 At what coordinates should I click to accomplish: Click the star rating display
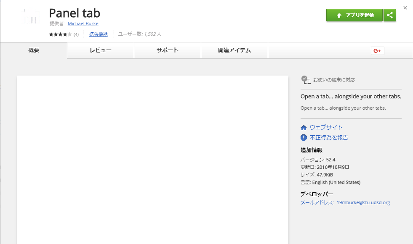[61, 34]
